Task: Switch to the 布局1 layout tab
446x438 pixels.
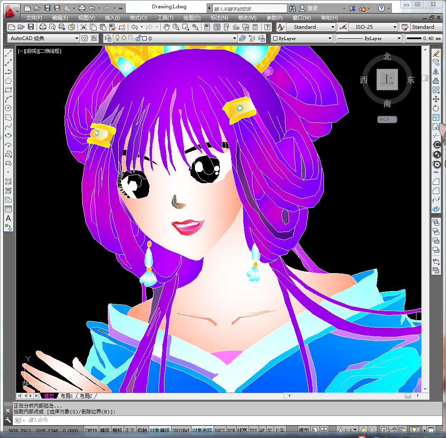Action: [67, 396]
